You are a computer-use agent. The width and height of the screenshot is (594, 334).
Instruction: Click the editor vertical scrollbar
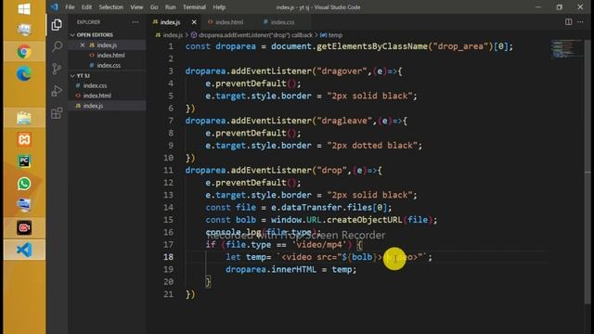588,171
